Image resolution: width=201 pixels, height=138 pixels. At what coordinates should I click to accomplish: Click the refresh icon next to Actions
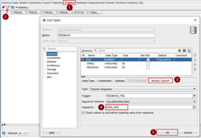tap(12, 8)
